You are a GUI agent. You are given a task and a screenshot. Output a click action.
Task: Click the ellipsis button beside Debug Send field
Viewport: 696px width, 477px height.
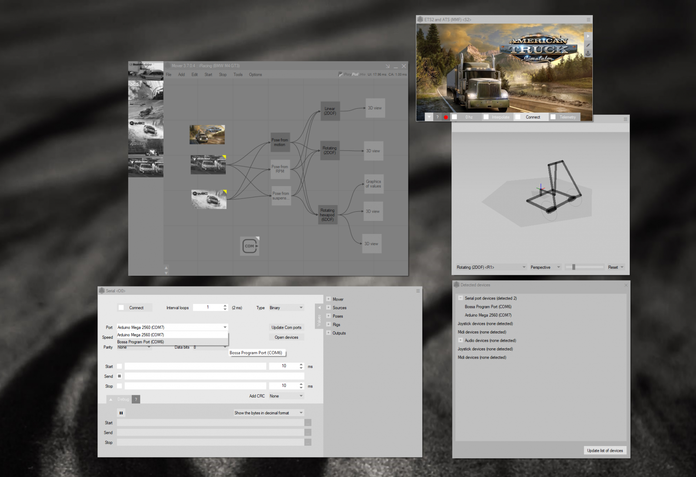[308, 433]
